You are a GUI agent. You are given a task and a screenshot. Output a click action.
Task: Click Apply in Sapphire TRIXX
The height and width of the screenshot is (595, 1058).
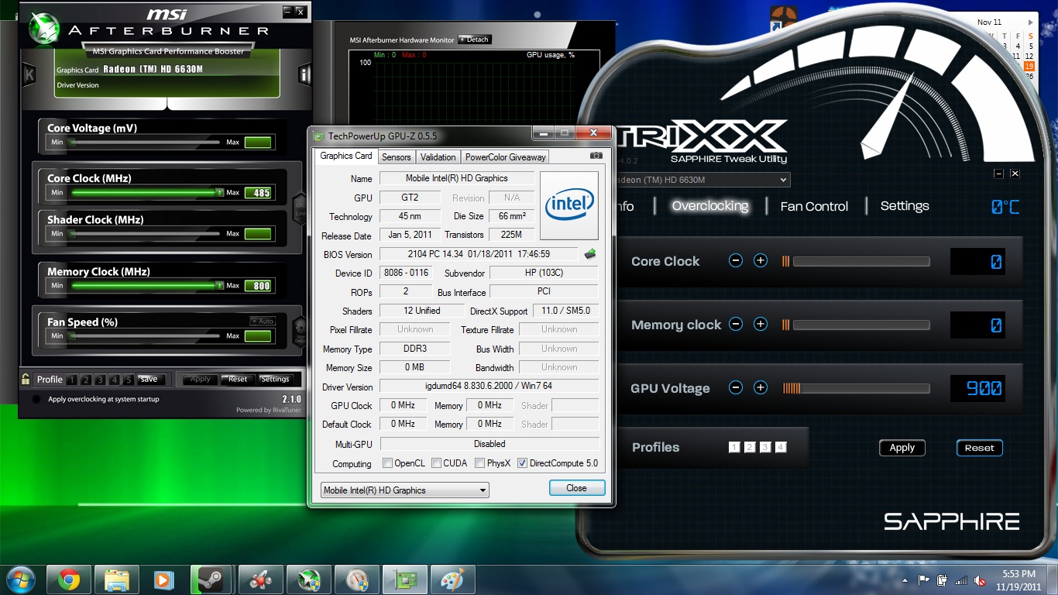click(902, 448)
